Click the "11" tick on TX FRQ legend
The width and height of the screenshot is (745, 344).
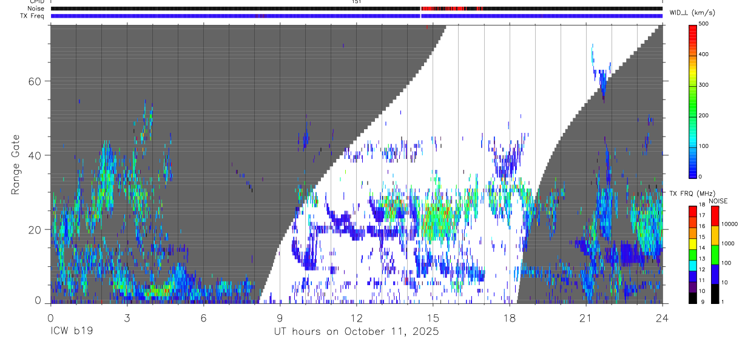(702, 280)
